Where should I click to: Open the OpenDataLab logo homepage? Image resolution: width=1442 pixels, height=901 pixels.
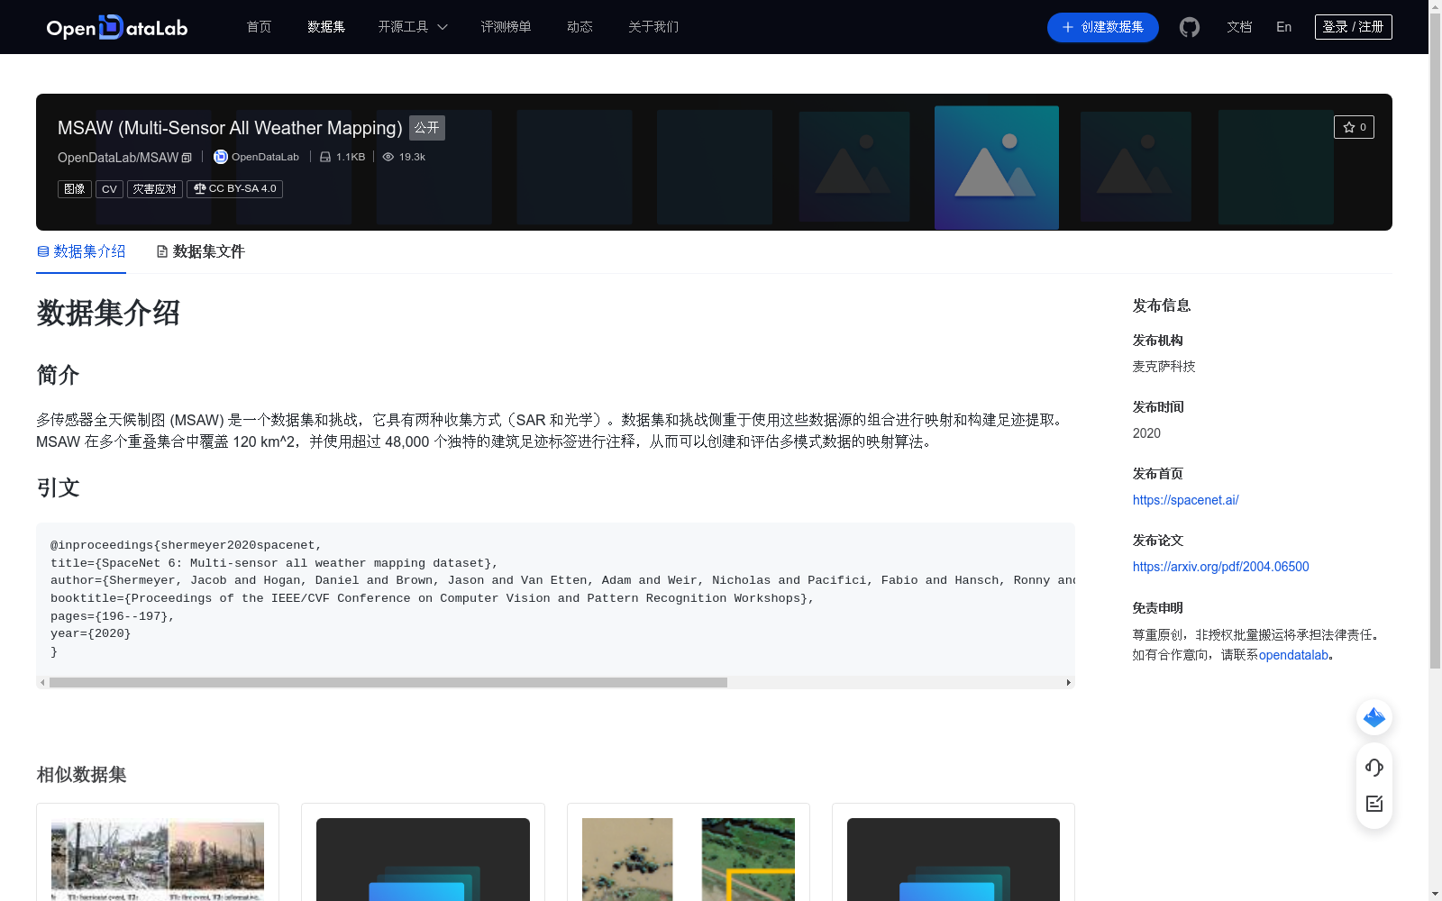[117, 27]
